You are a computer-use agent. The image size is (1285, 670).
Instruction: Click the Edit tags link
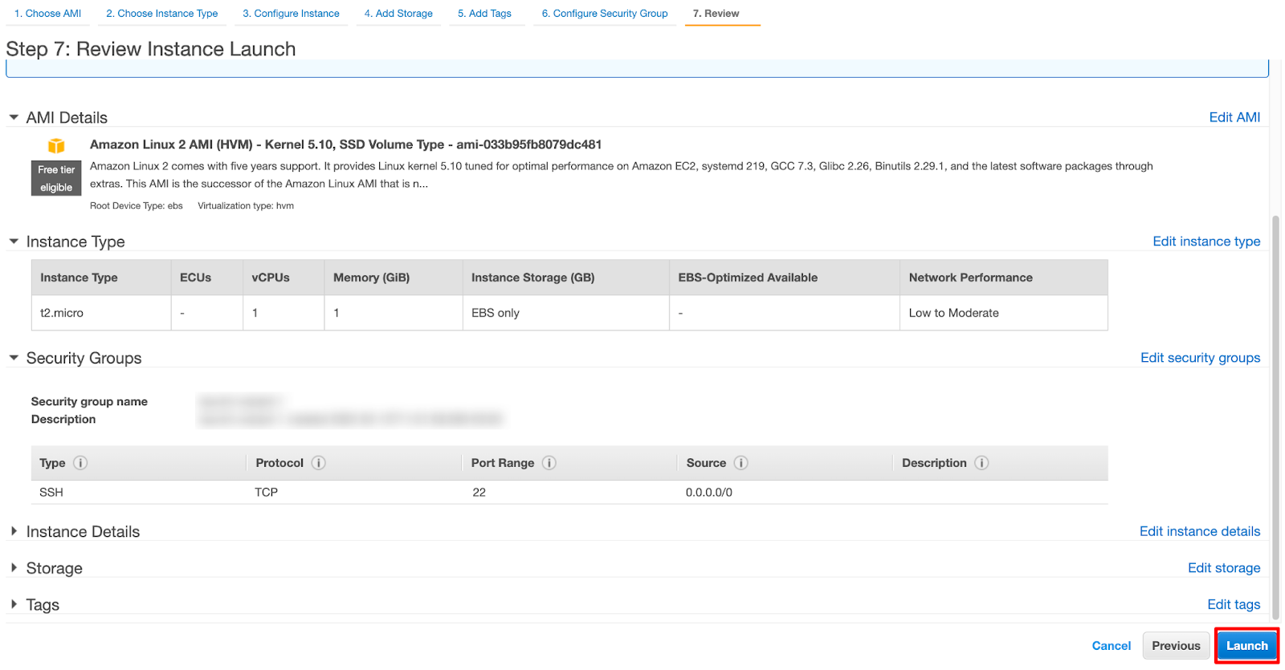(1234, 604)
